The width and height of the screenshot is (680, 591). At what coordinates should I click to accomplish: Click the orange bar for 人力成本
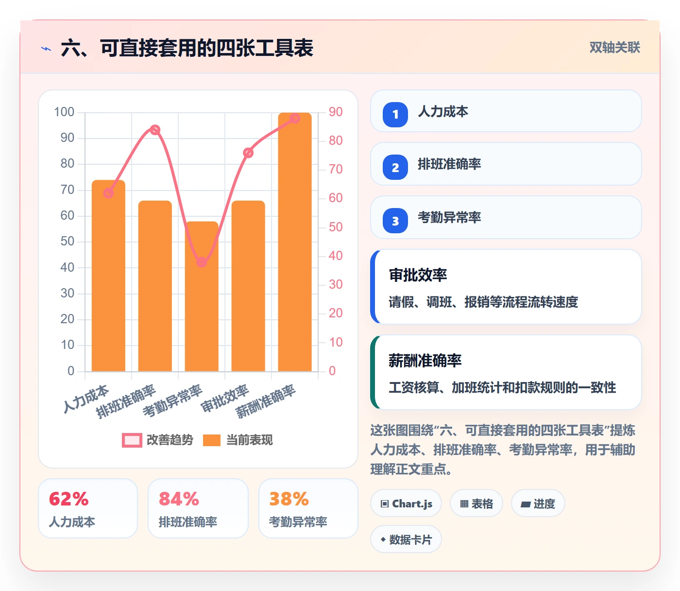[108, 276]
